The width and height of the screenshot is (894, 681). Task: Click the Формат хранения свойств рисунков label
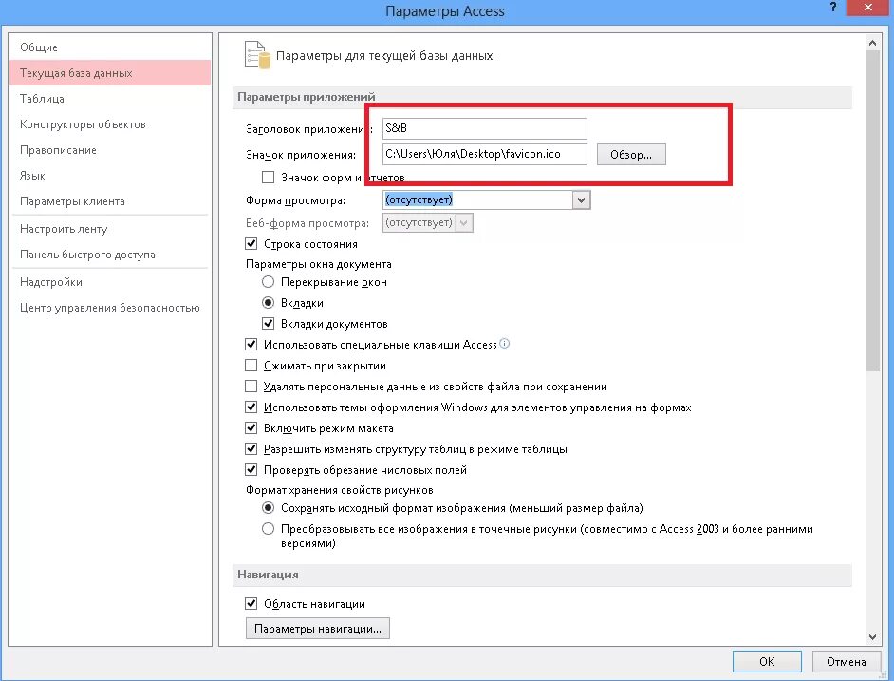[339, 490]
